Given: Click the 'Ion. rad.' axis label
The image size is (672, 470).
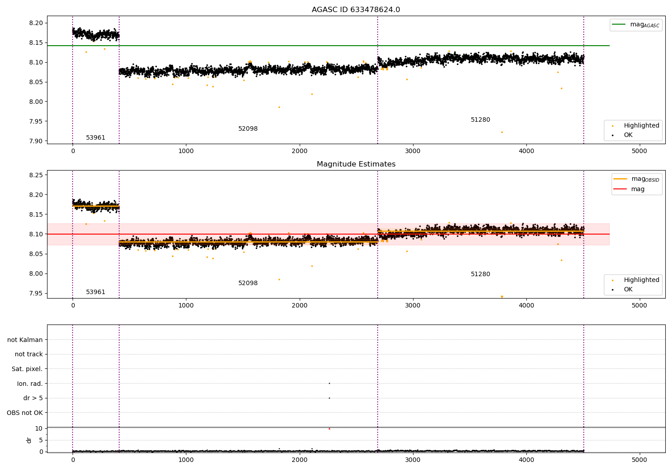Looking at the screenshot, I should (x=30, y=384).
